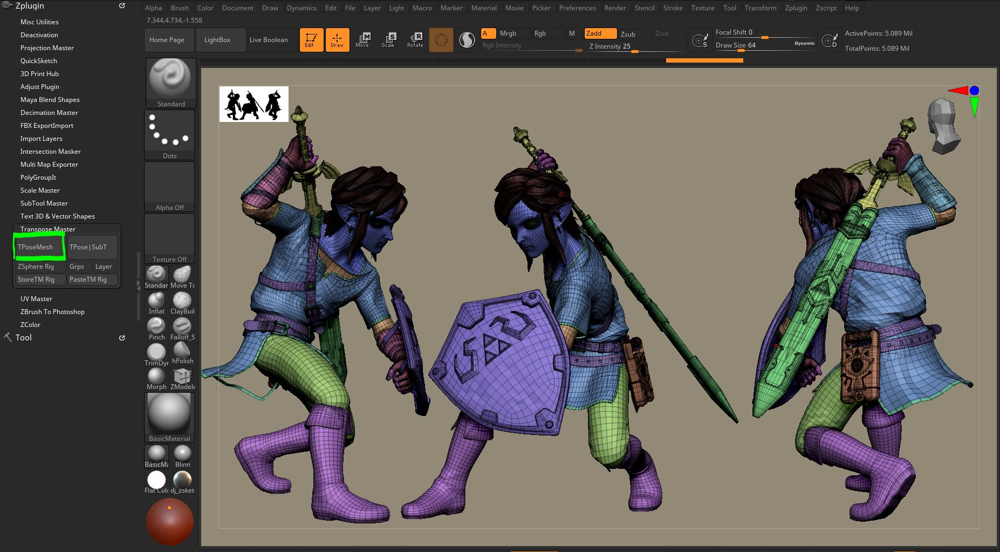This screenshot has width=1000, height=552.
Task: Select the ClayBuildup brush
Action: click(182, 303)
